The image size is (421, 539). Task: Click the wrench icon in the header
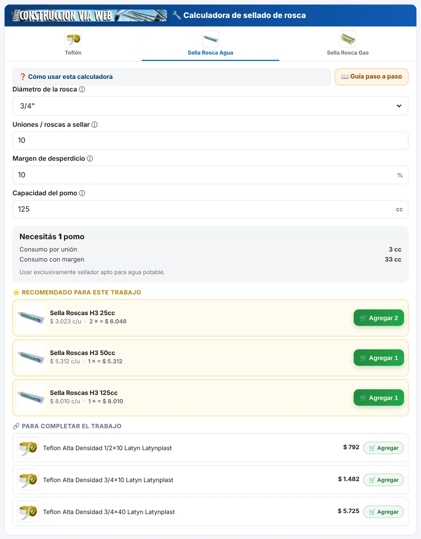176,15
